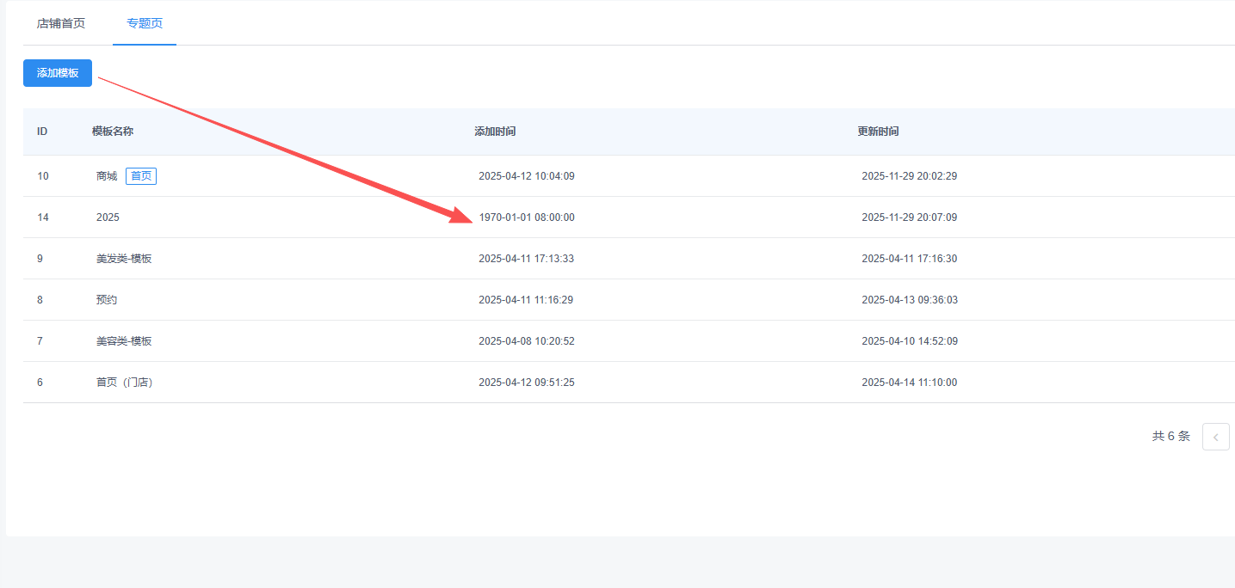Click the 模板名称 column header

[x=113, y=132]
